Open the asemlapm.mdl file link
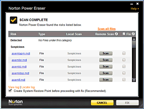This screenshot has height=109, width=144. click(x=21, y=53)
